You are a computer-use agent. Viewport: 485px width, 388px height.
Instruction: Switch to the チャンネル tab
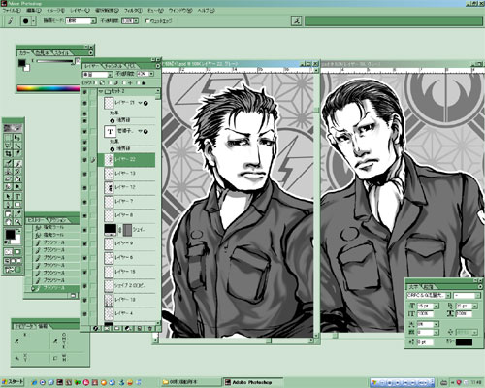click(x=113, y=66)
